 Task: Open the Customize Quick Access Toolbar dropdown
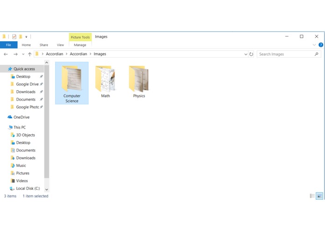26,37
